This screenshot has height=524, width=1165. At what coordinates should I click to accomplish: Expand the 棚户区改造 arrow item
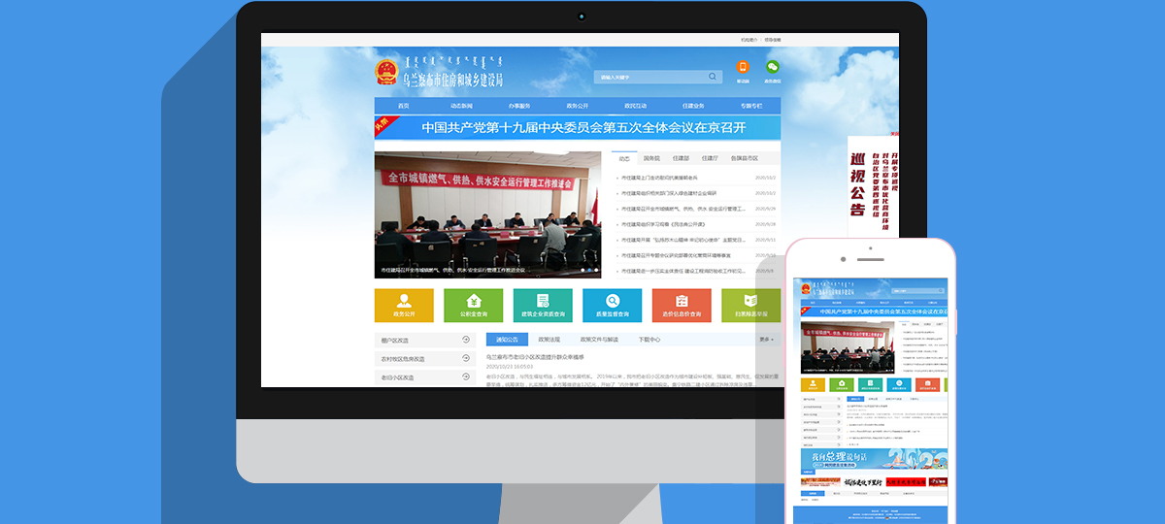click(466, 341)
